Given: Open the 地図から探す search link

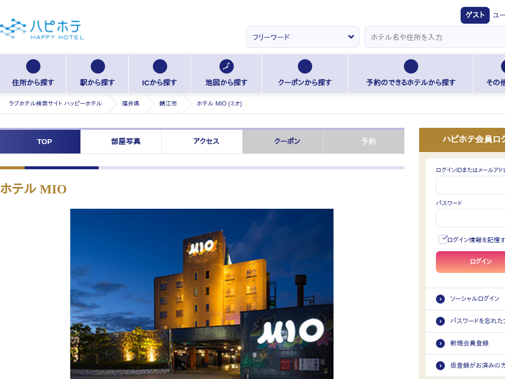Looking at the screenshot, I should 226,74.
